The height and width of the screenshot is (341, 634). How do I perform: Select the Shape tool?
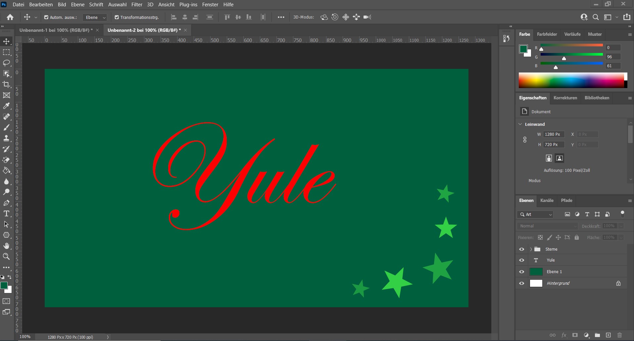[6, 235]
